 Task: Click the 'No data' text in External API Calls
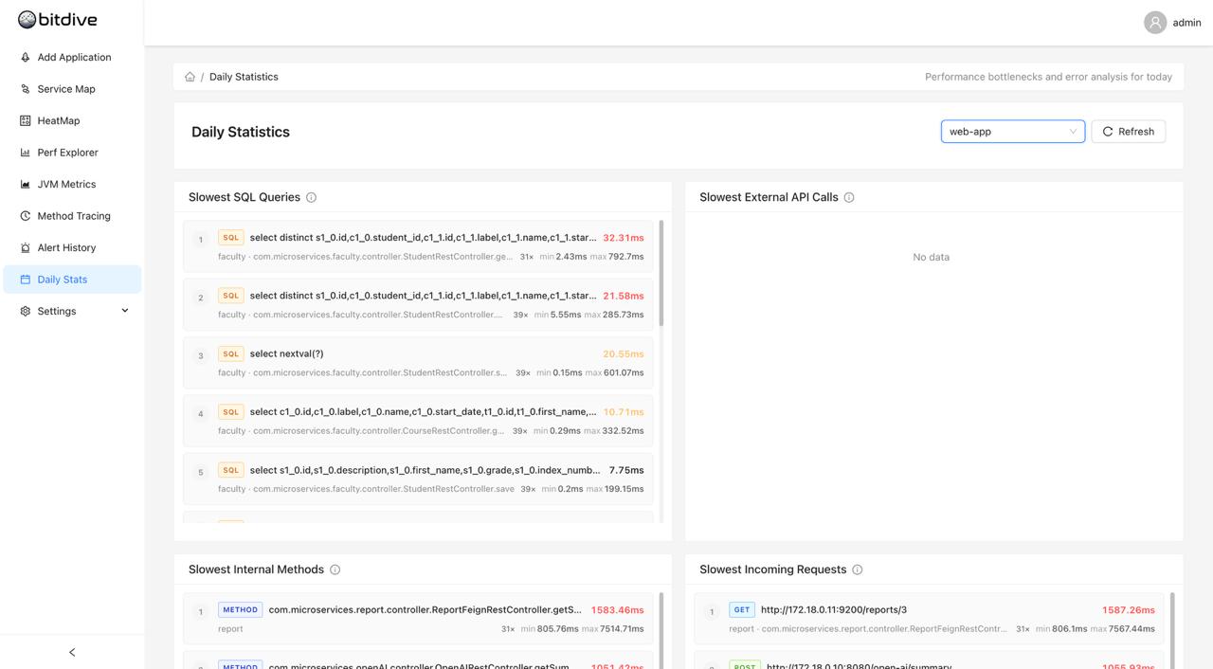coord(931,257)
